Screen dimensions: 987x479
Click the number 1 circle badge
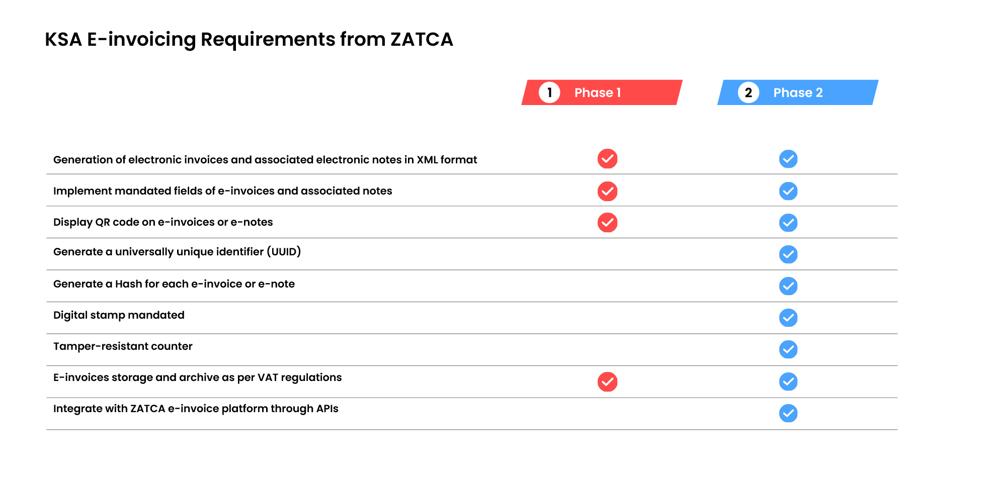(549, 92)
